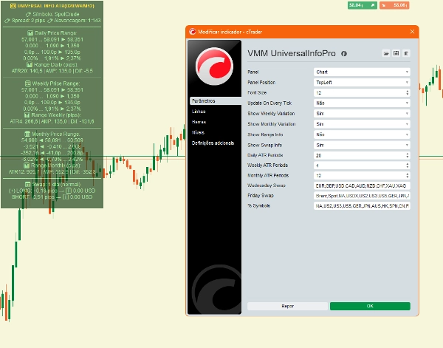Screen dimensions: 443x348
Task: Click the info icon beside VMM UniversalInfoPro
Action: tap(344, 53)
